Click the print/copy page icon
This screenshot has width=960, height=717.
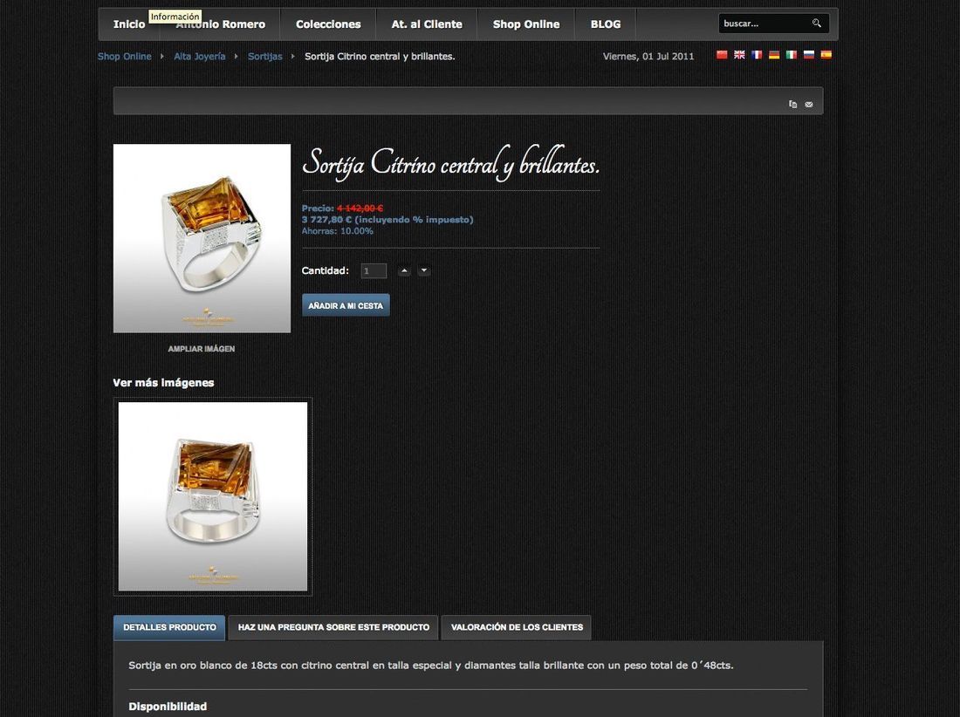click(x=792, y=105)
